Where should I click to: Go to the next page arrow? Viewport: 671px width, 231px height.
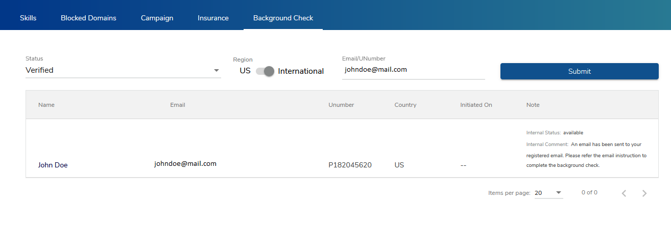[x=644, y=193]
